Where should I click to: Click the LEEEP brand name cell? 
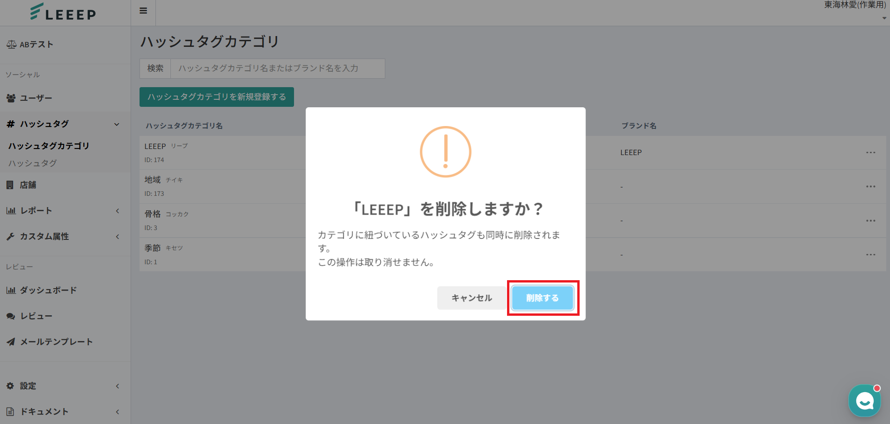coord(631,153)
